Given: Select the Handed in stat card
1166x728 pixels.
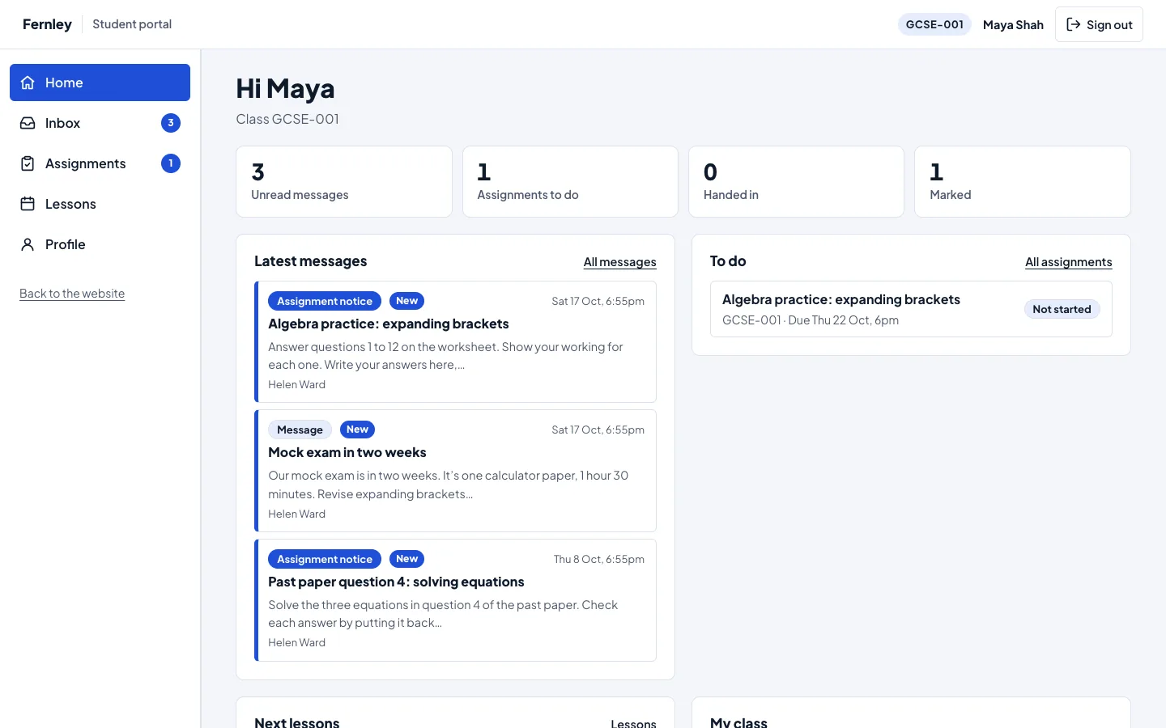Looking at the screenshot, I should coord(796,182).
